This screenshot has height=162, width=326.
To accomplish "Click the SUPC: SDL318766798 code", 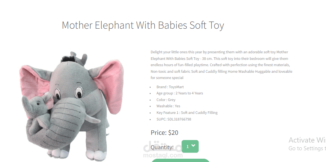I will point(174,119).
